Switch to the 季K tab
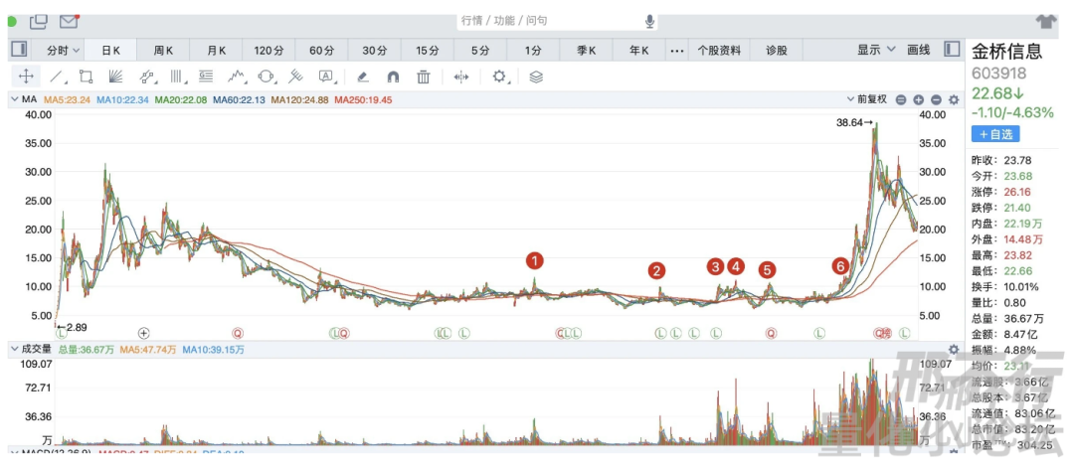The width and height of the screenshot is (1074, 467). (586, 50)
